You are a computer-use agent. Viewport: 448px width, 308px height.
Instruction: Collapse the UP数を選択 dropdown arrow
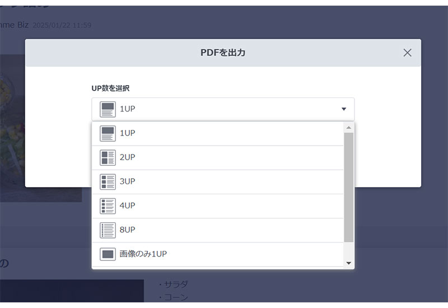point(344,109)
